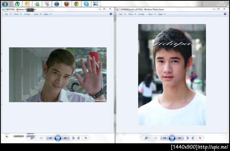Open zoom magnifier in right viewer

(146, 138)
